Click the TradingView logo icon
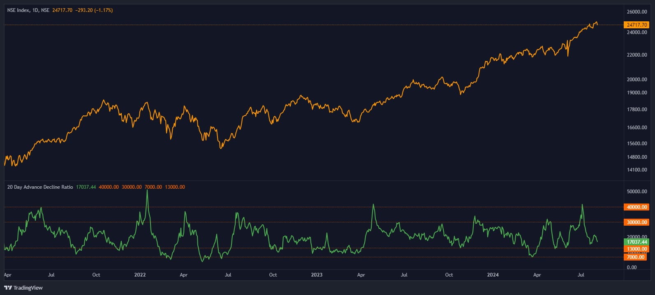 point(8,288)
